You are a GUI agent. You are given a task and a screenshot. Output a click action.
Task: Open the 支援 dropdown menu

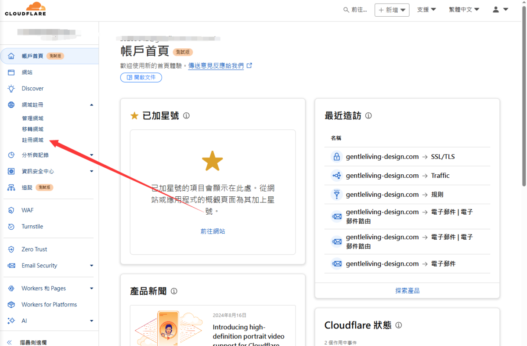[426, 10]
